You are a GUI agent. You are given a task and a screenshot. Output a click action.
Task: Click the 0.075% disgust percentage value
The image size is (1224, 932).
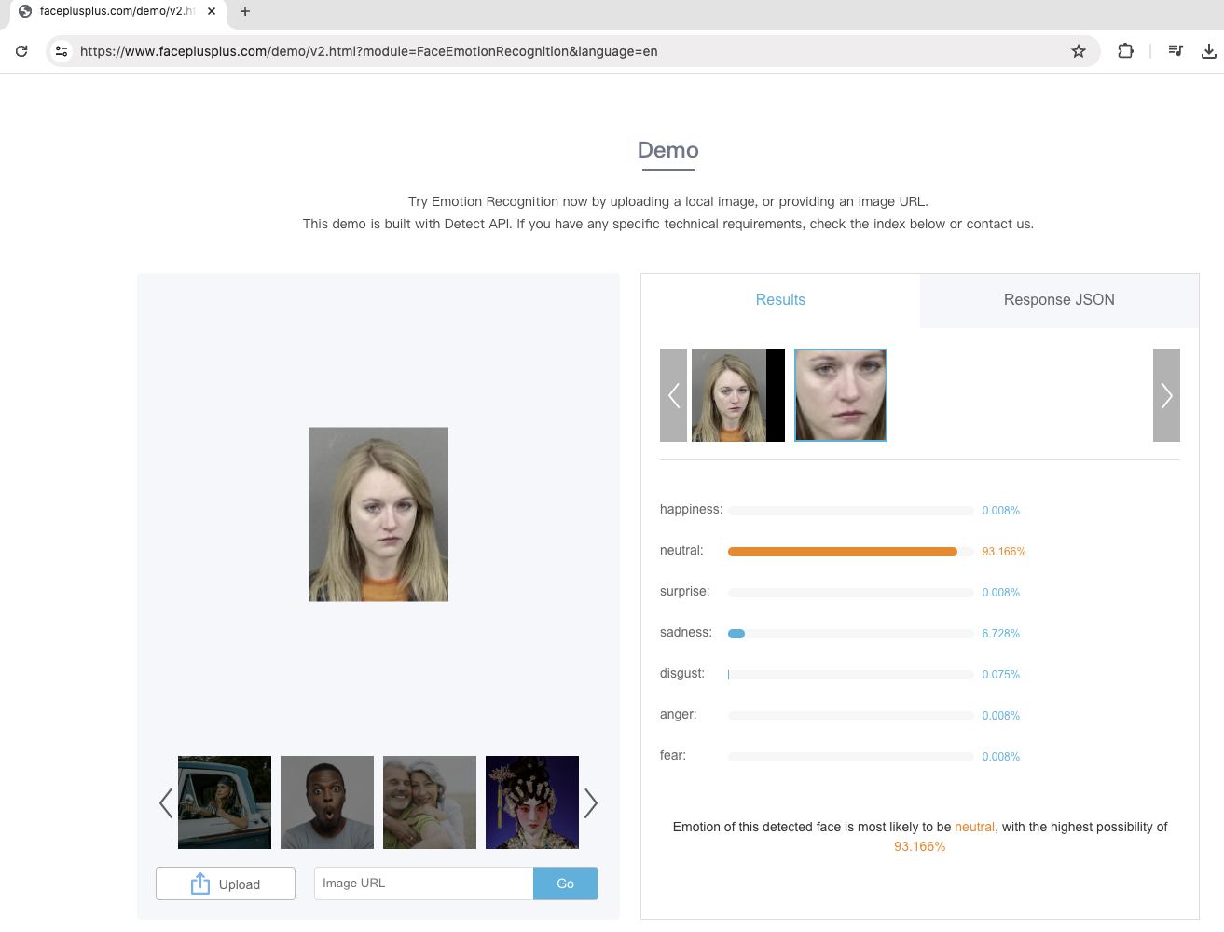point(1001,675)
